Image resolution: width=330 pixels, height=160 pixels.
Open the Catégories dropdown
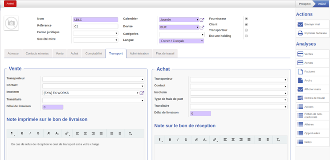point(182,35)
